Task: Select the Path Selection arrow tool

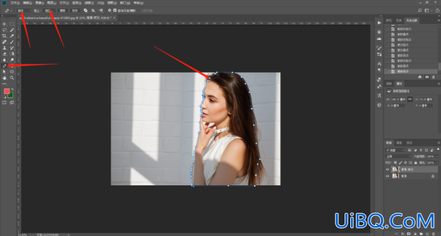Action: [x=4, y=72]
